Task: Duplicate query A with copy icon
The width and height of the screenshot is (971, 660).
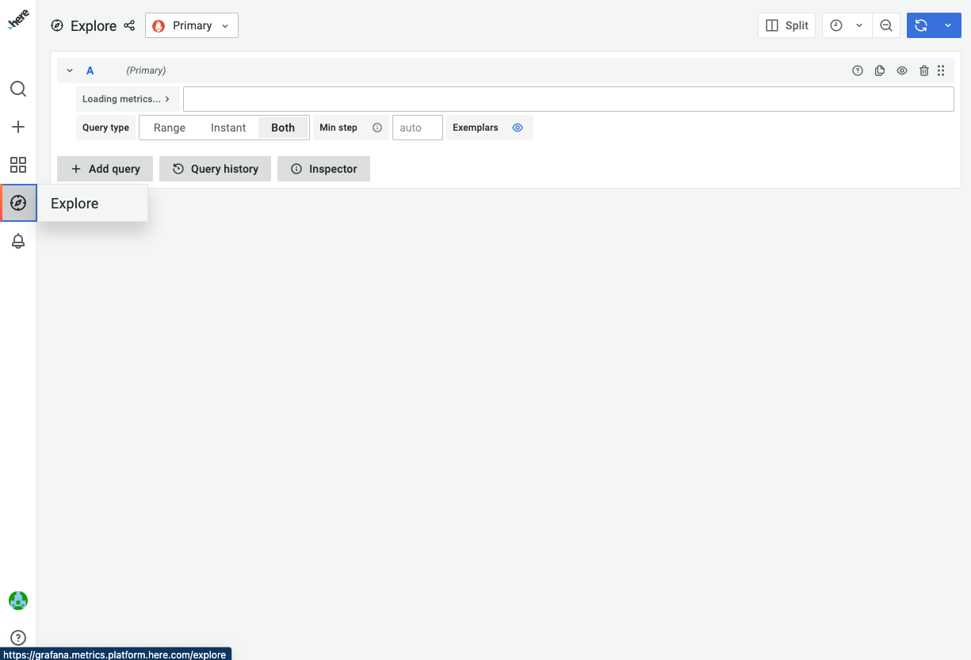Action: (880, 71)
